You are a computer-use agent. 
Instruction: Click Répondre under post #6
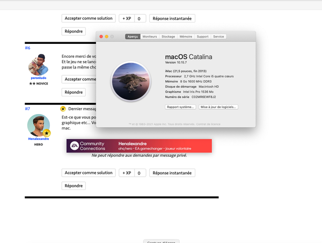(74, 92)
